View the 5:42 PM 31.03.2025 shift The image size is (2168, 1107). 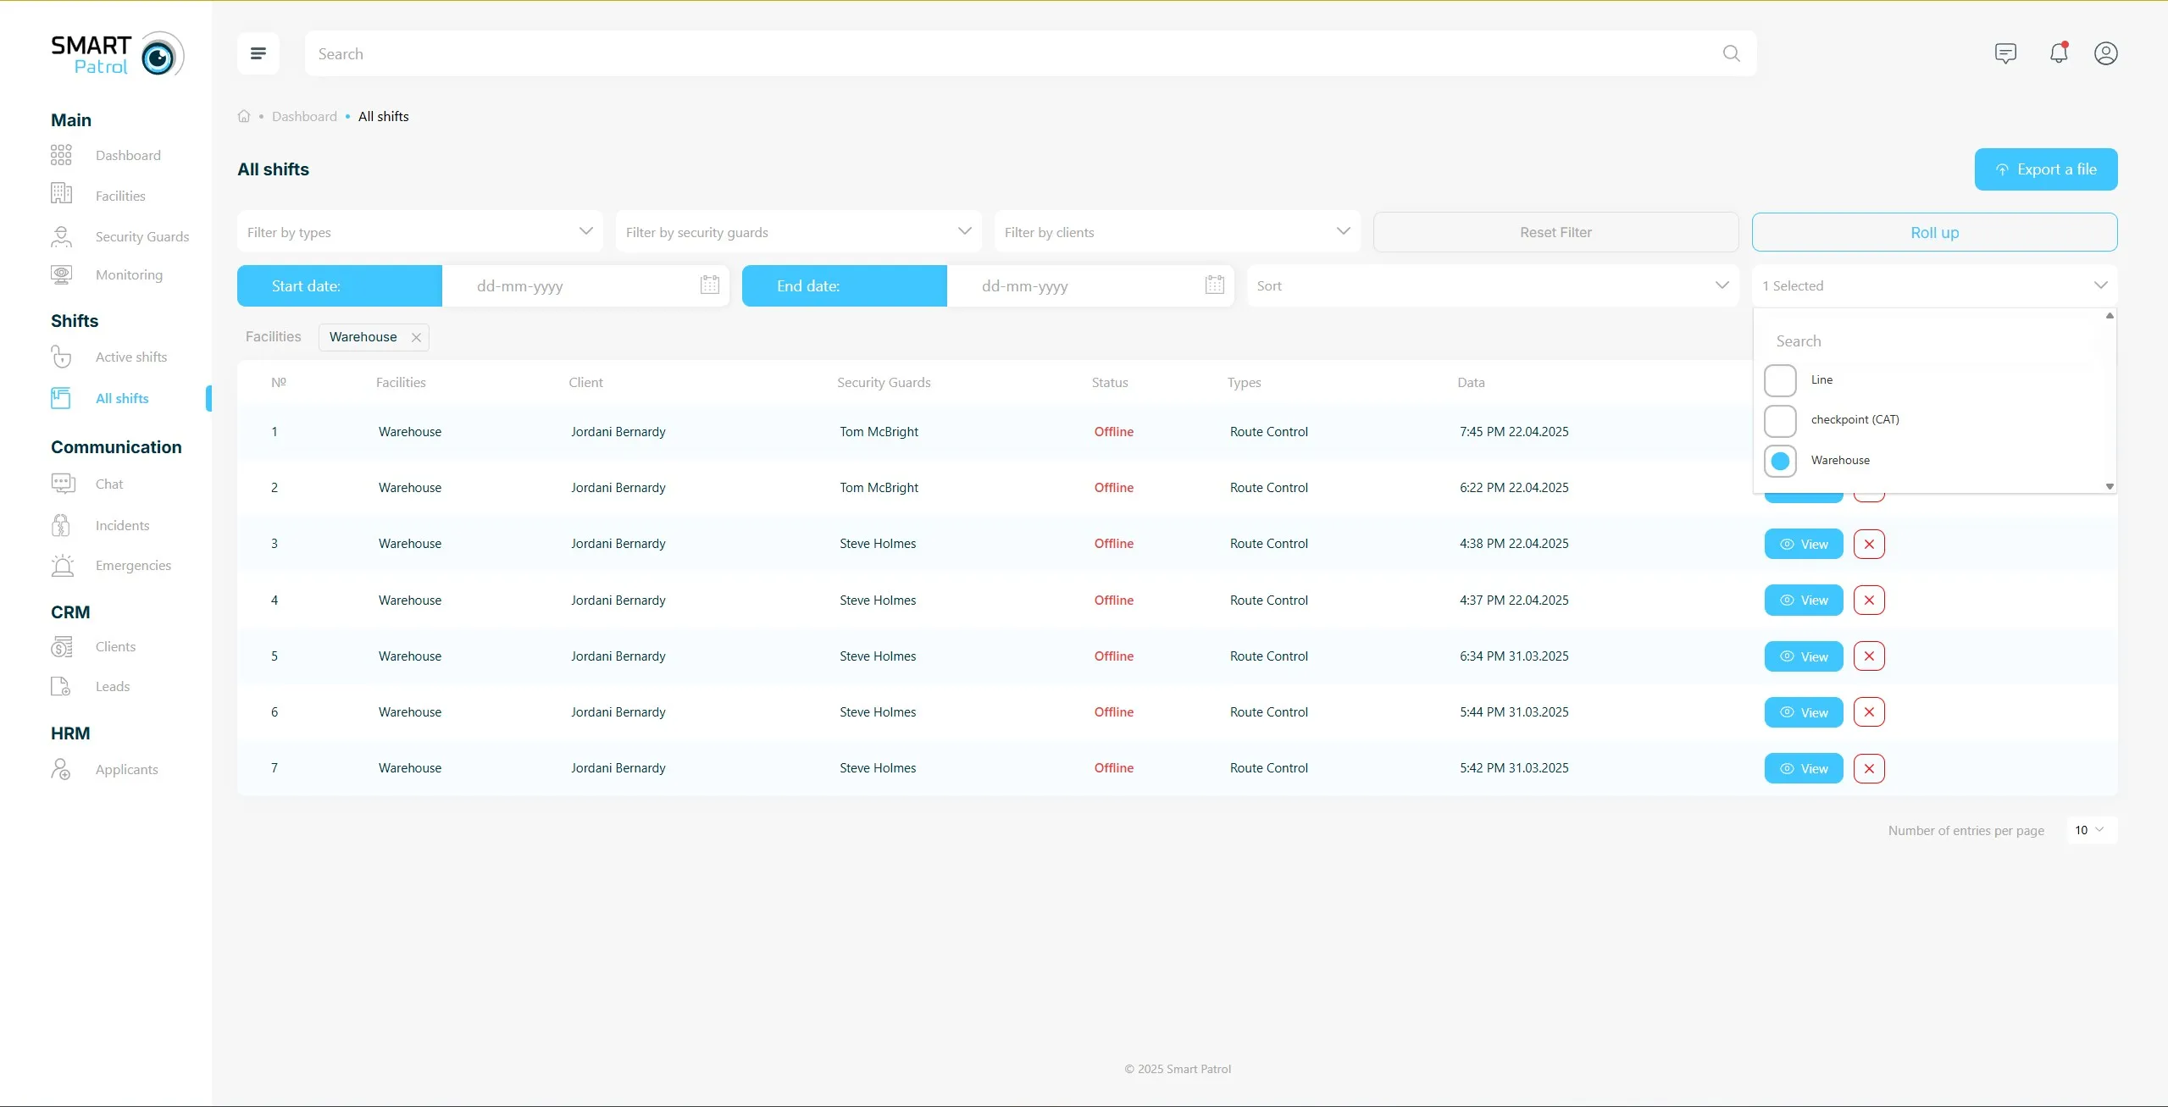(1804, 768)
